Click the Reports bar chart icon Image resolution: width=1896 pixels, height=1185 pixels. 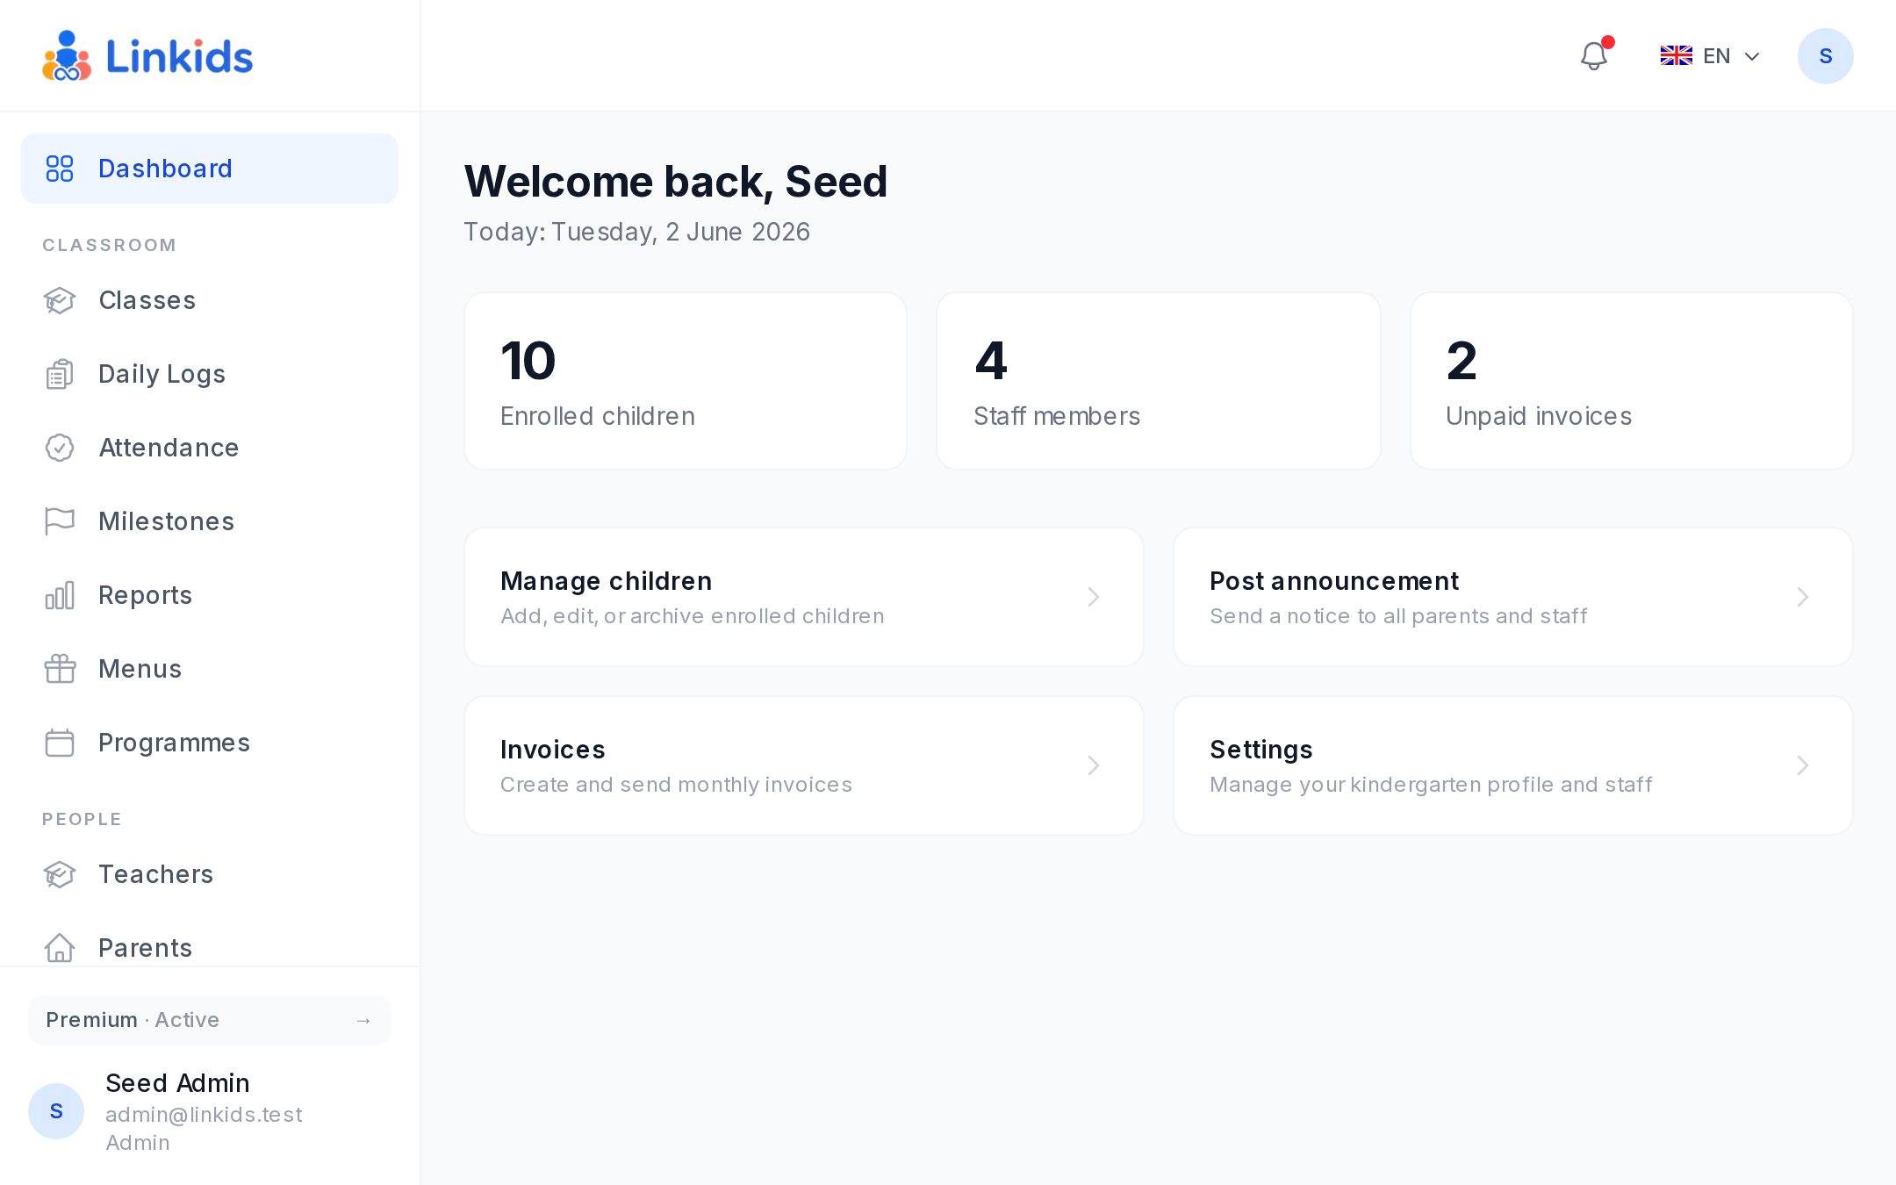pos(60,595)
